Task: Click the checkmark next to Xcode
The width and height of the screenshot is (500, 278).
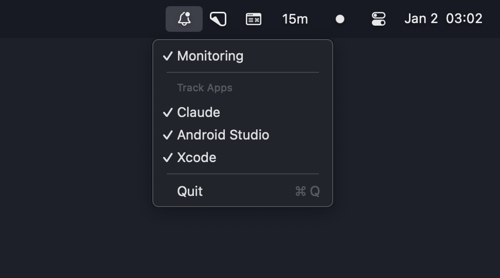Action: pos(168,158)
